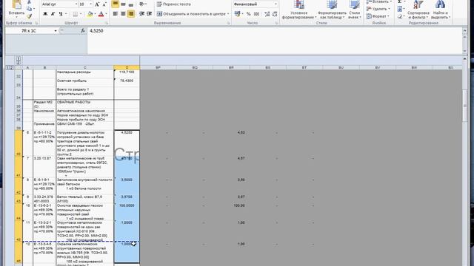The width and height of the screenshot is (474, 266).
Task: Open the Number (Число) dialog launcher
Action: coord(276,23)
